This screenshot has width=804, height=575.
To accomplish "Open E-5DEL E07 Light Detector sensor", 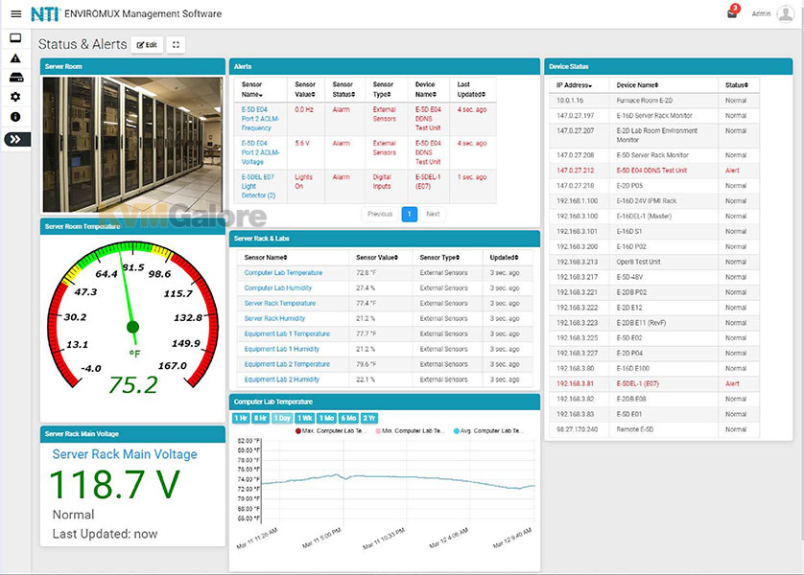I will [258, 186].
